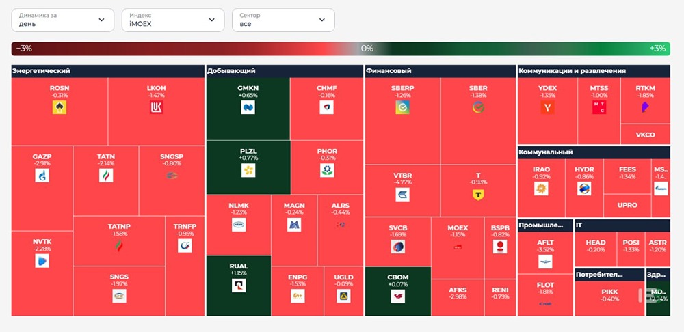
Task: Click the PhosAgro logo under PHOR
Action: coord(327,170)
